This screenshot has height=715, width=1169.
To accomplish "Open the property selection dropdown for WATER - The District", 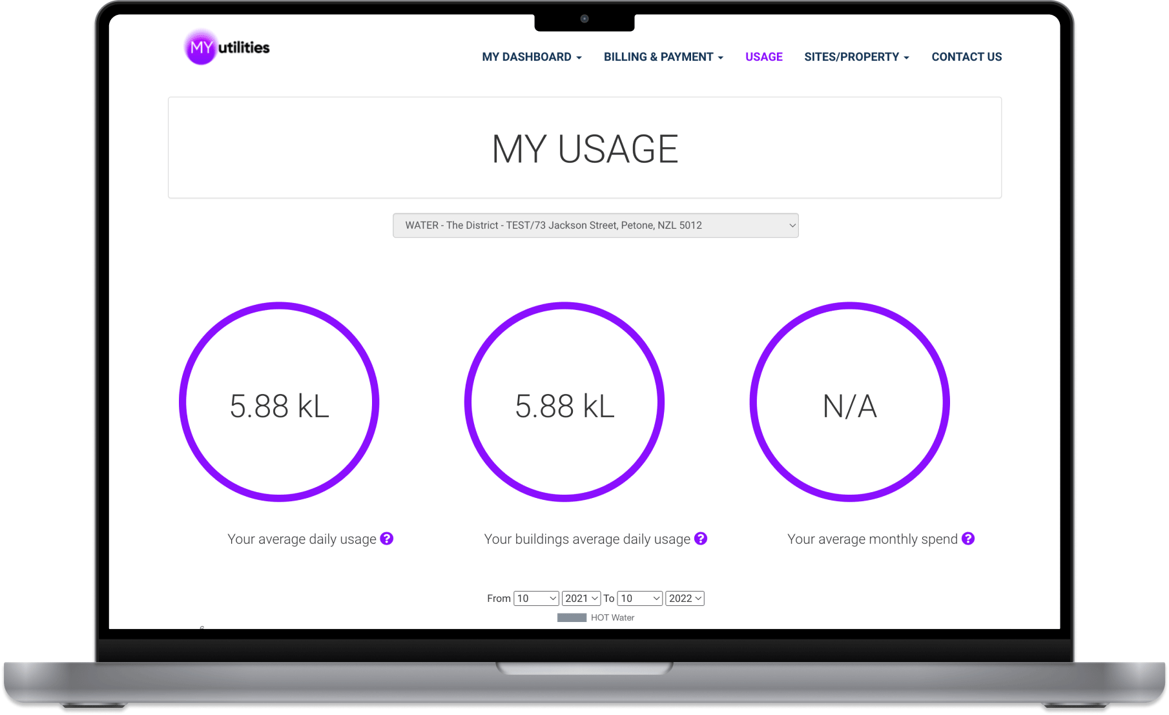I will pos(595,225).
